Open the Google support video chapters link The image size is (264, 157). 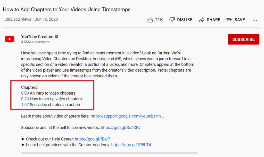(127, 116)
